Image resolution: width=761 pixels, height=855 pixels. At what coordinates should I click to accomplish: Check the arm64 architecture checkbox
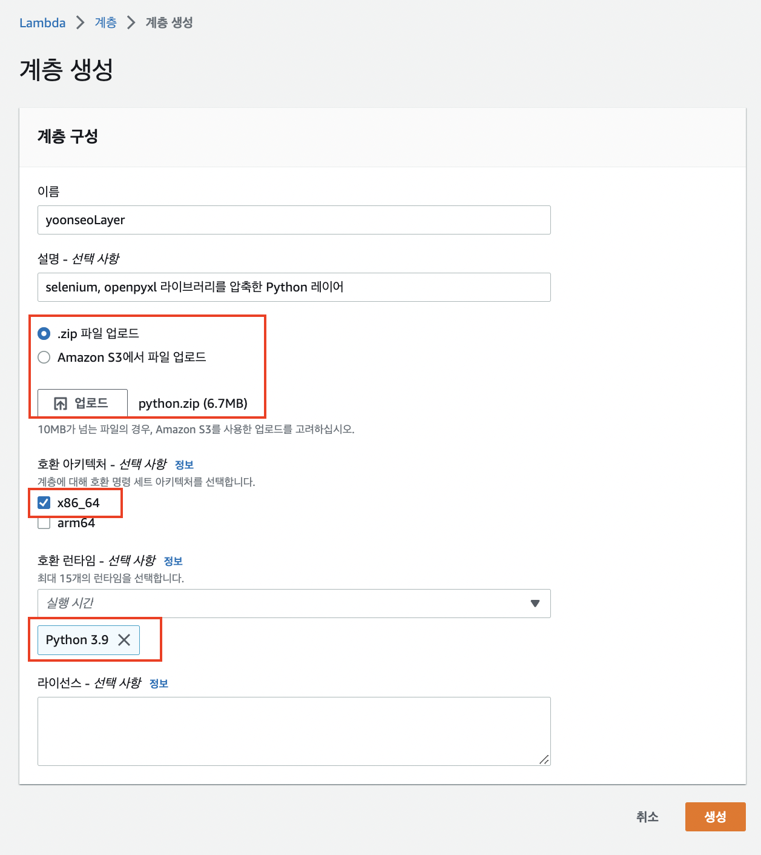pyautogui.click(x=44, y=523)
